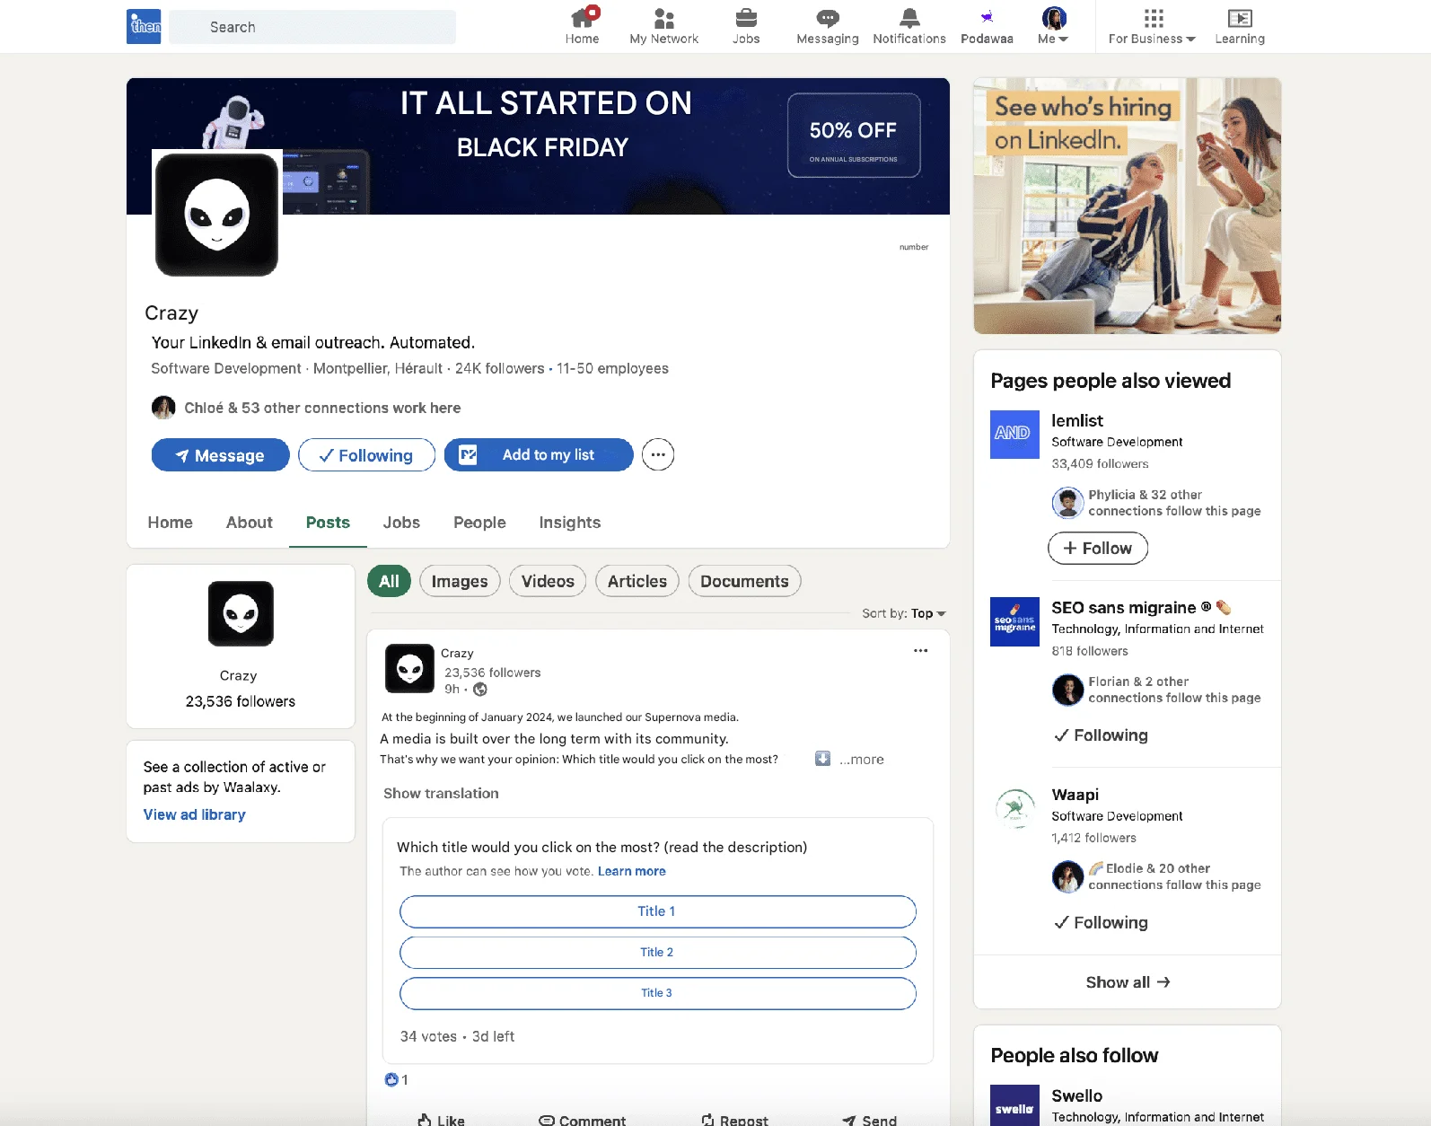
Task: Open the Home icon in top navigation
Action: (x=583, y=26)
